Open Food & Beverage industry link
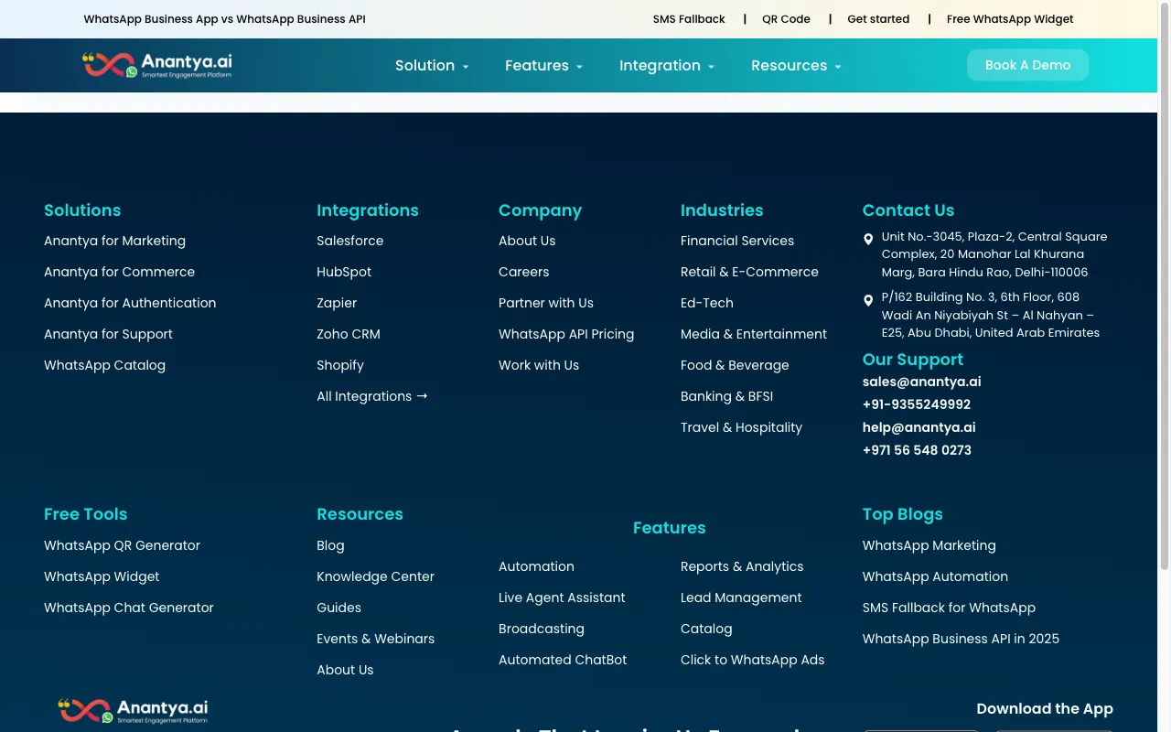This screenshot has width=1171, height=732. tap(735, 365)
